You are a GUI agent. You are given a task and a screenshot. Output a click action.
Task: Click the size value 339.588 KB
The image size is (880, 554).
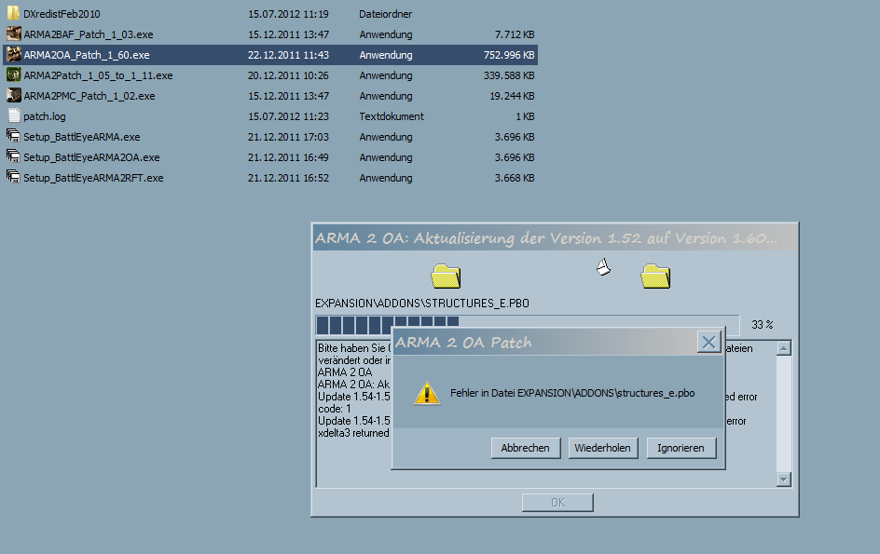tap(509, 75)
